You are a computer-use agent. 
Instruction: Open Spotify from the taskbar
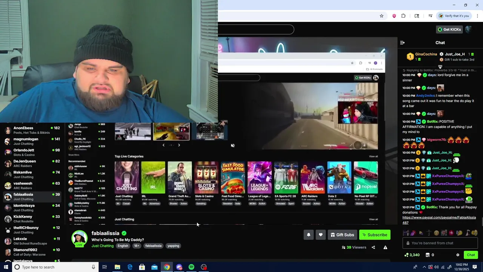[191, 267]
